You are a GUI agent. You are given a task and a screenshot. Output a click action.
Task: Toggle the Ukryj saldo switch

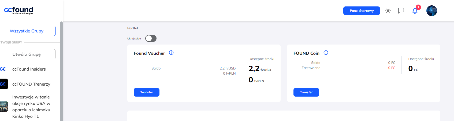(x=151, y=38)
